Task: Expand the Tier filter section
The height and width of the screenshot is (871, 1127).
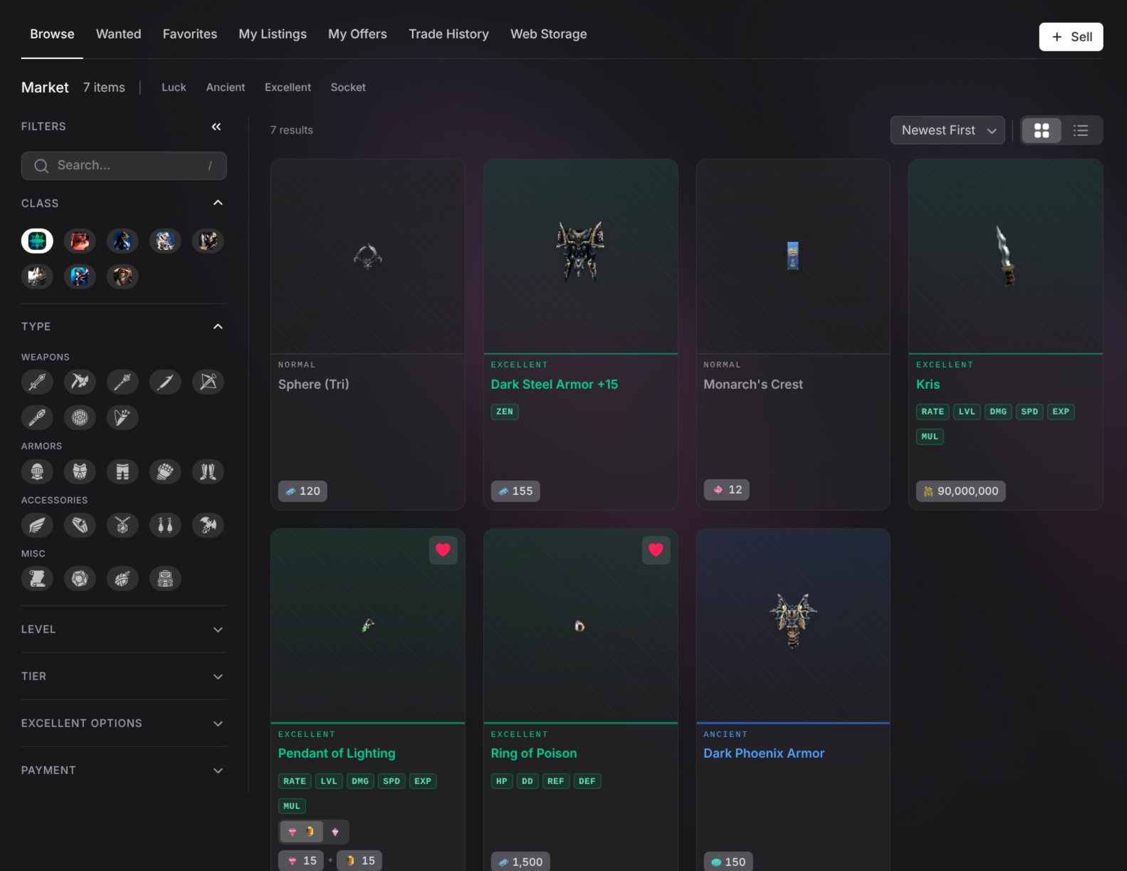Action: [124, 677]
